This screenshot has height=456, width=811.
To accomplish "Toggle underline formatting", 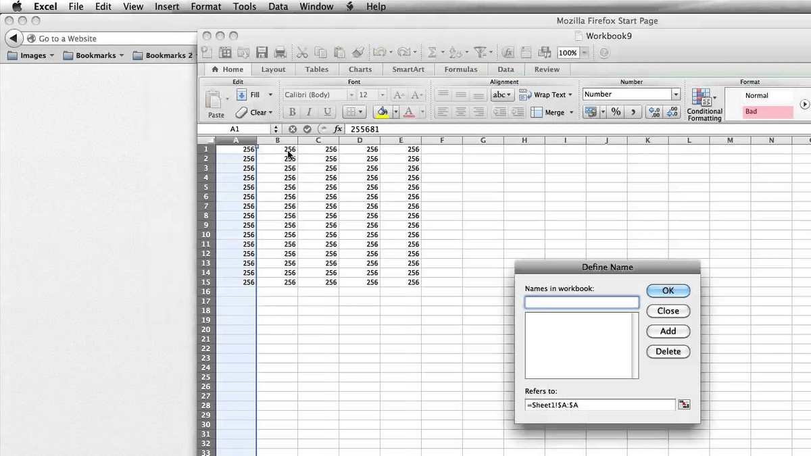I will [328, 112].
